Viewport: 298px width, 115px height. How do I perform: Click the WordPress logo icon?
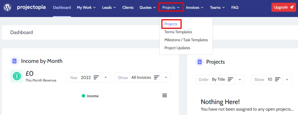click(x=7, y=7)
